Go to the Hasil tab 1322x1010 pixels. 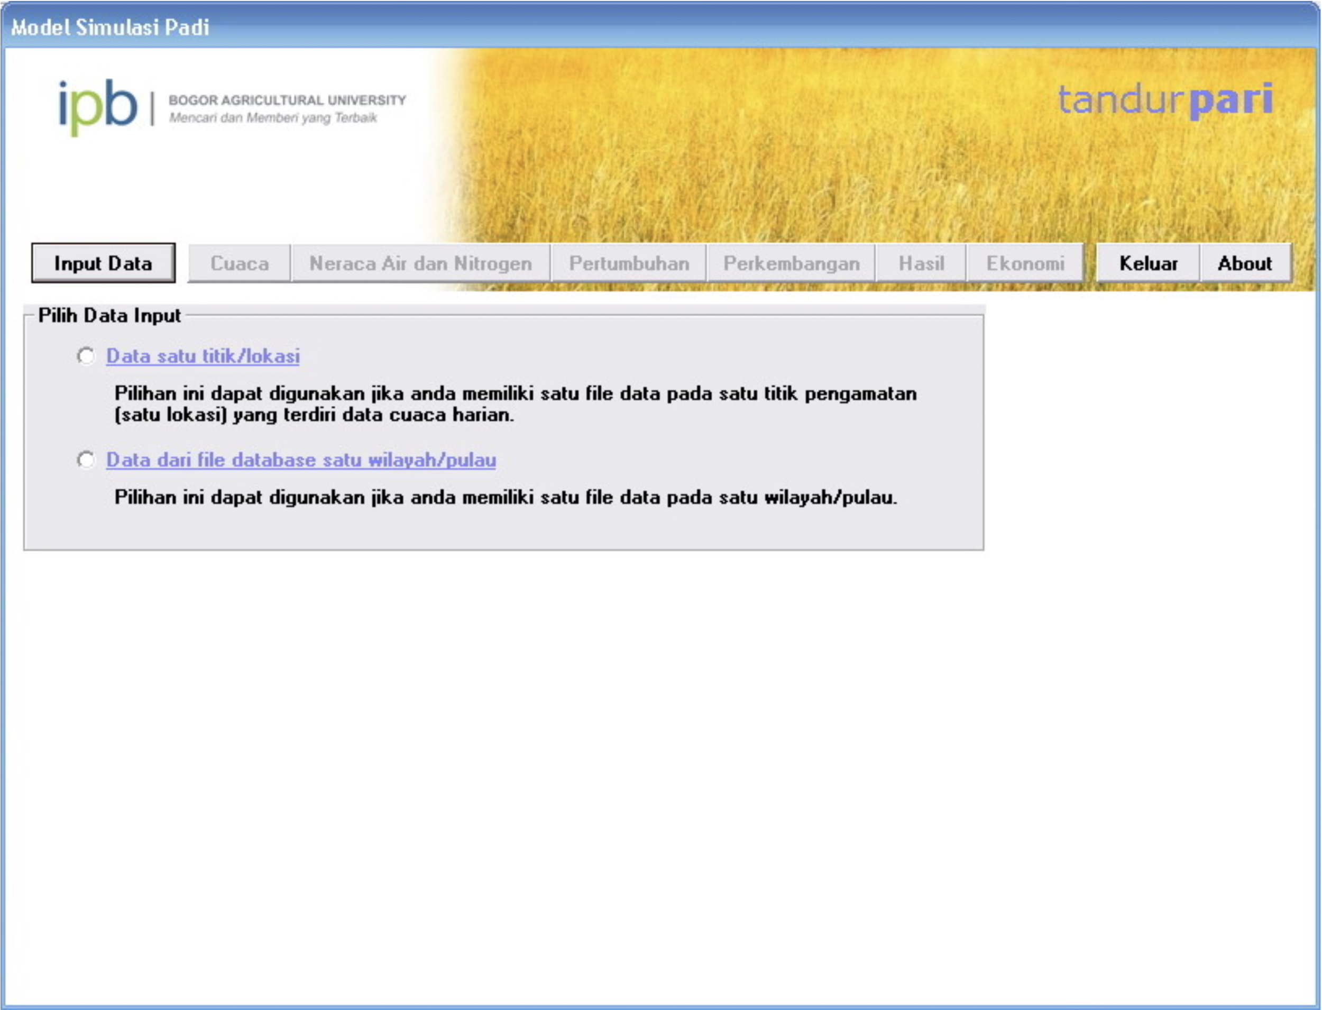pyautogui.click(x=921, y=263)
